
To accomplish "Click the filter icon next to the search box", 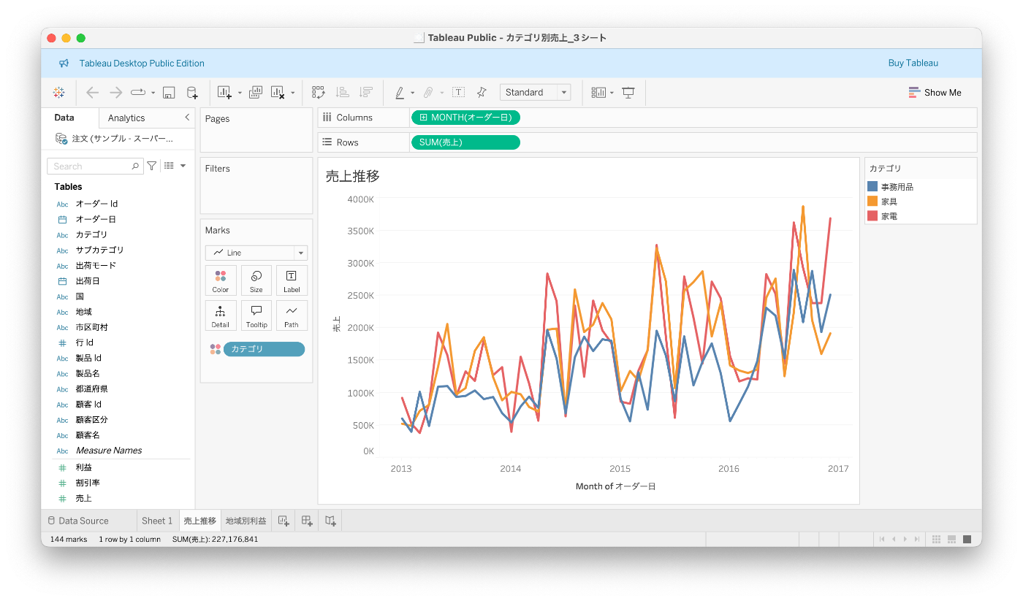I will pyautogui.click(x=152, y=166).
